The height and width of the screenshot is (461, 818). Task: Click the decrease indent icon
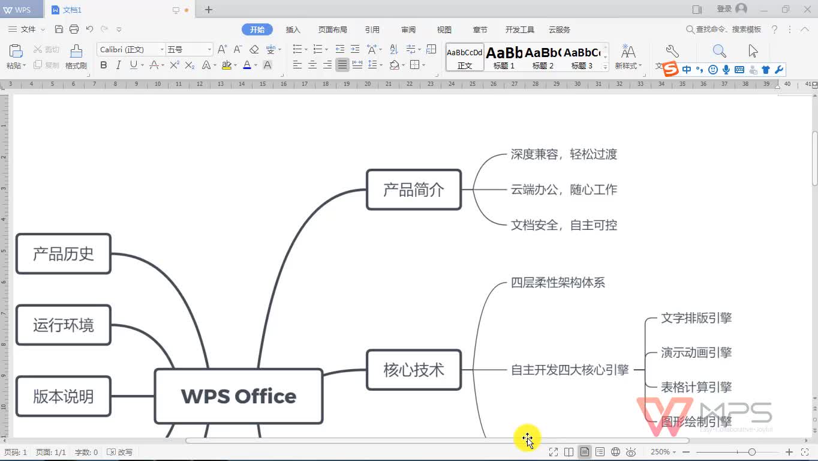340,50
